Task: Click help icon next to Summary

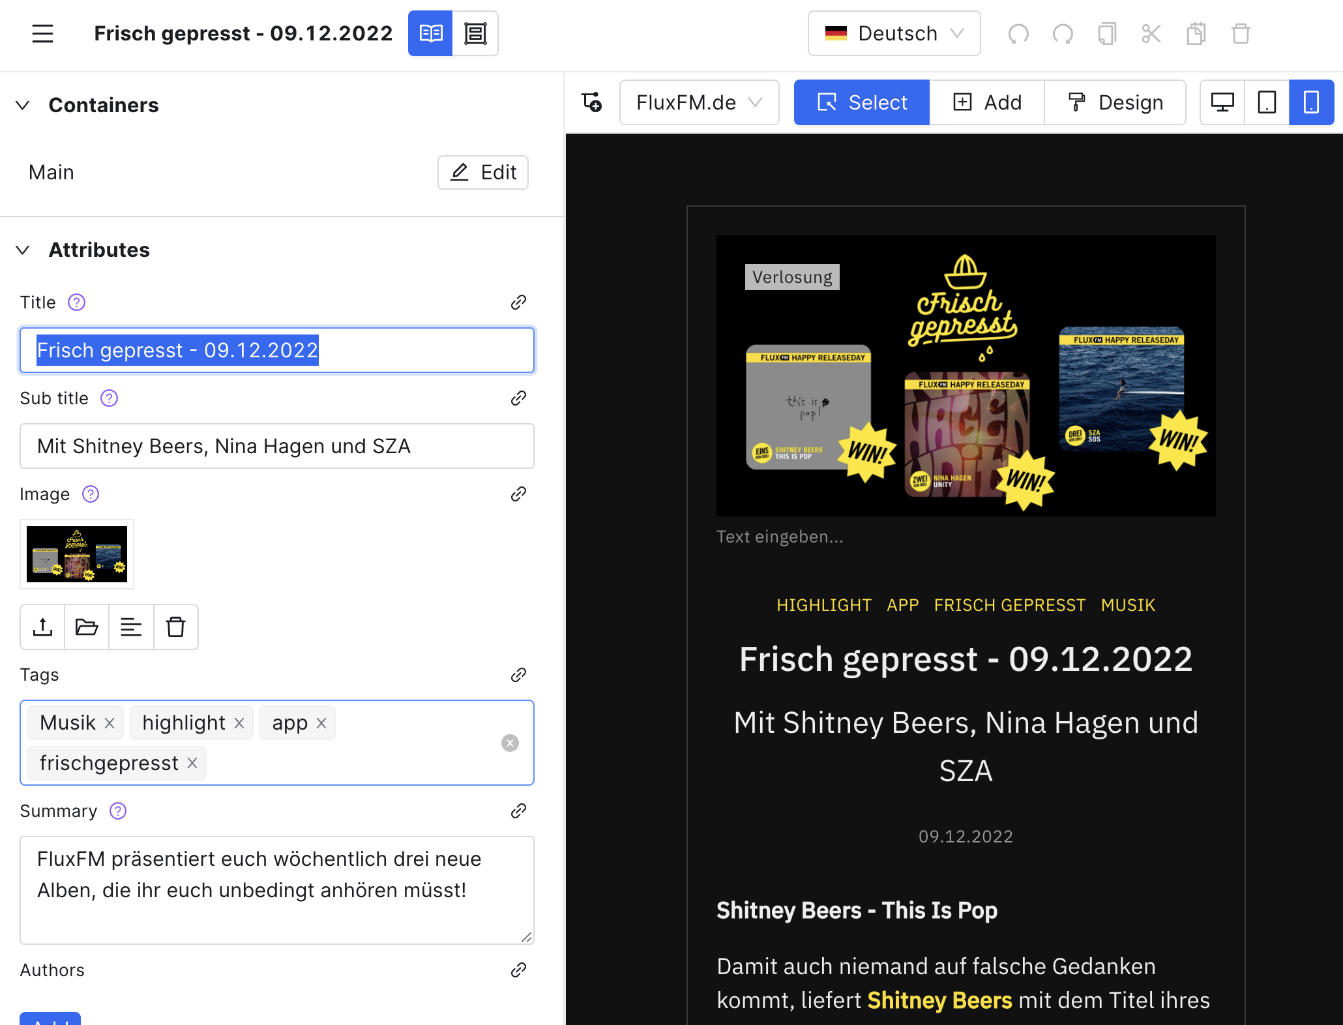Action: 118,811
